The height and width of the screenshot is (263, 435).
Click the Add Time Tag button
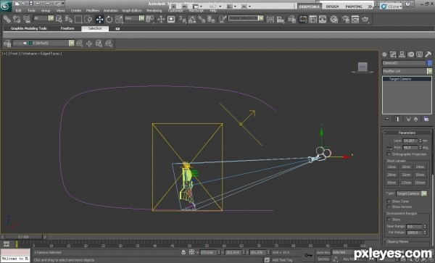283,260
